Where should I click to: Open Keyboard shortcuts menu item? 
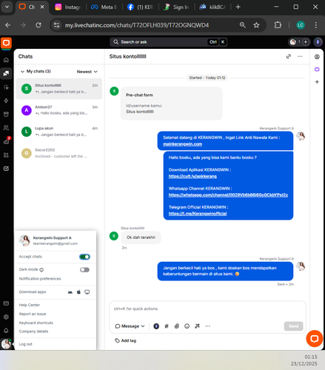click(x=36, y=323)
